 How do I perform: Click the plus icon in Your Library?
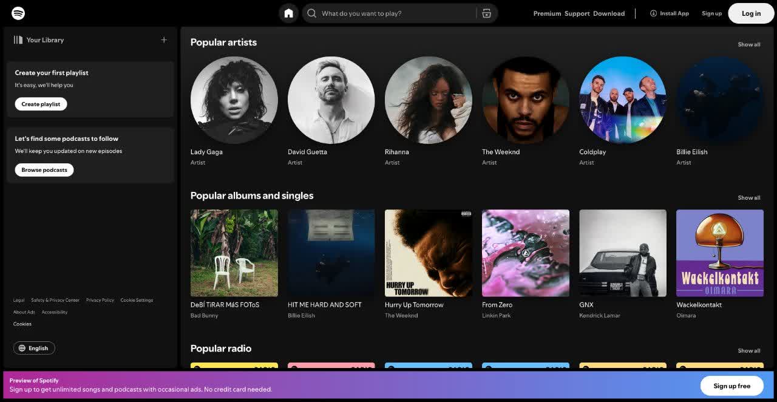click(x=164, y=40)
